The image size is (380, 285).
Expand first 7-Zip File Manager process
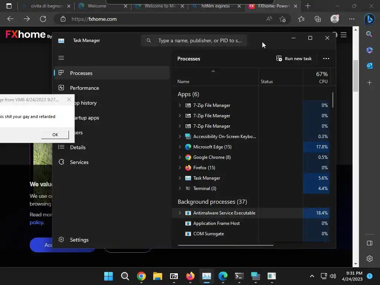pyautogui.click(x=180, y=105)
